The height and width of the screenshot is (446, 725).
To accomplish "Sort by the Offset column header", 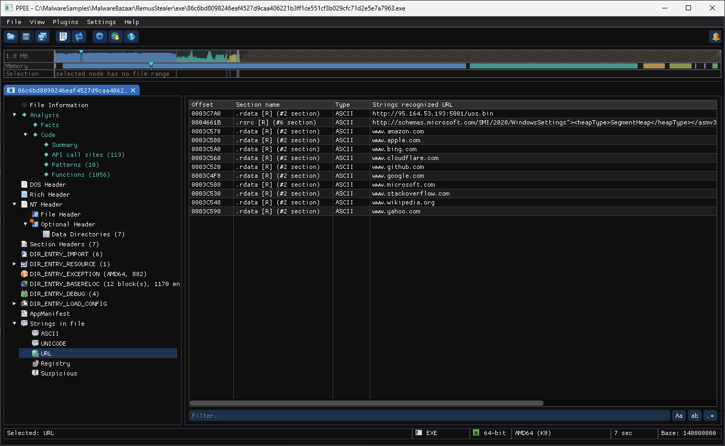I will click(x=211, y=105).
